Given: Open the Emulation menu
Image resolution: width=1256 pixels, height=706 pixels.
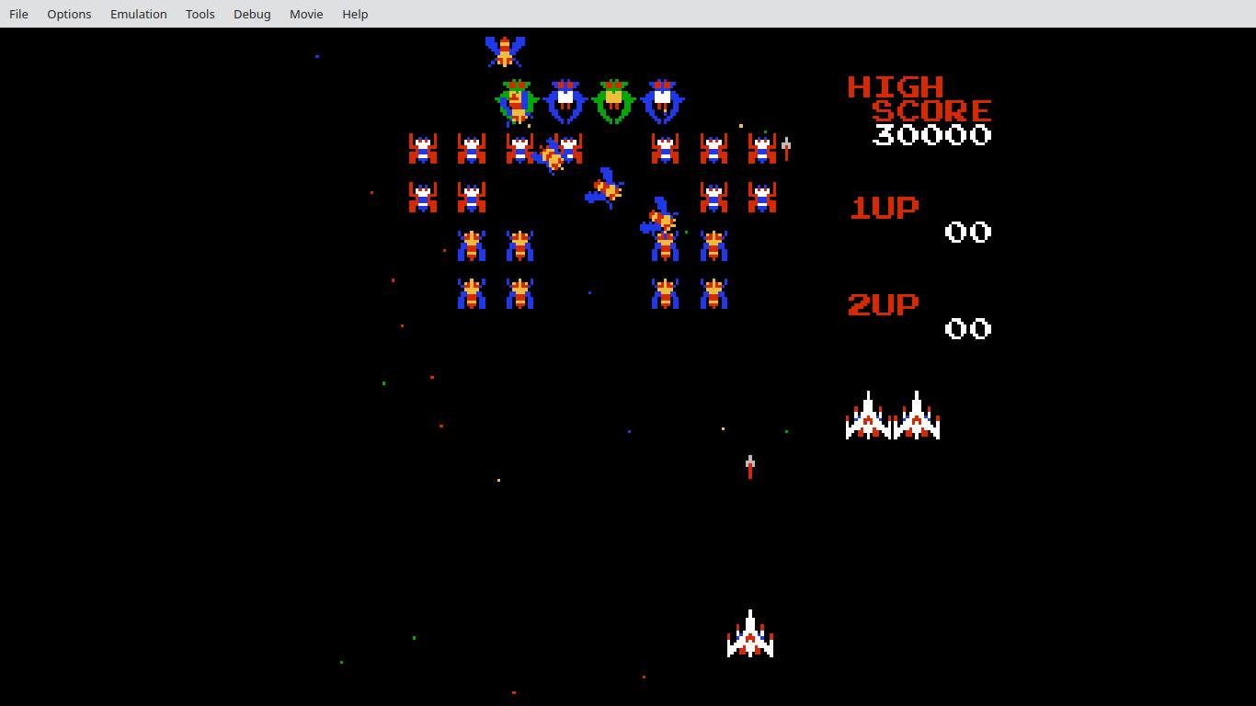Looking at the screenshot, I should [x=138, y=14].
